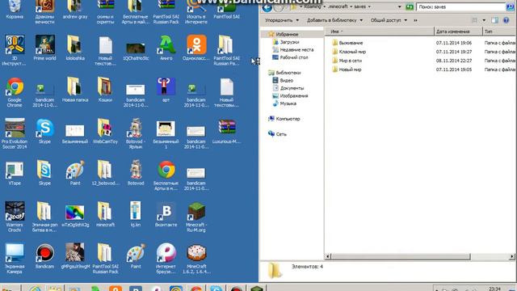The width and height of the screenshot is (517, 291).
Task: Open the minecraft folder on desktop
Action: point(105,214)
